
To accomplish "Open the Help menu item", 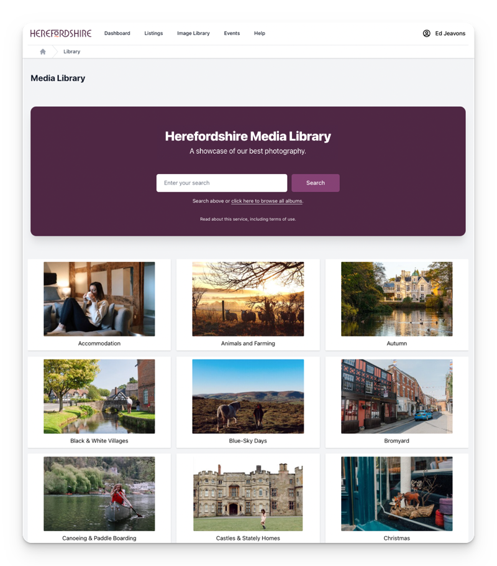I will (260, 34).
